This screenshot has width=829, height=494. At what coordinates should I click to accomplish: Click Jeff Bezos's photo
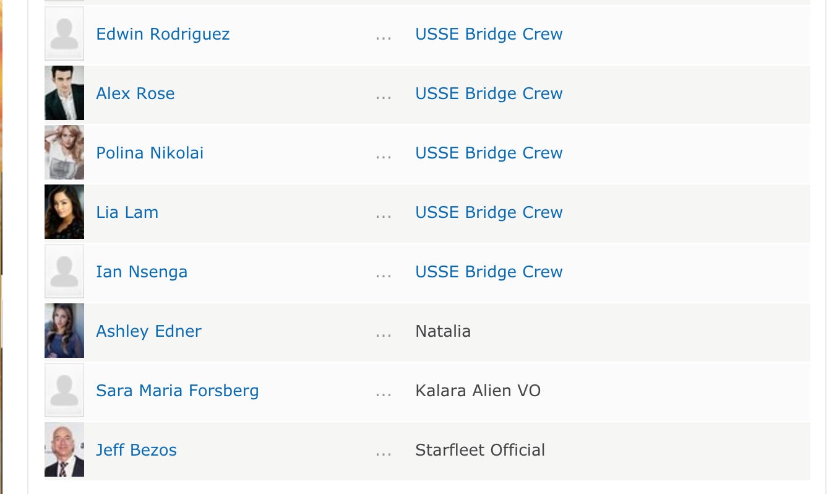pos(64,449)
